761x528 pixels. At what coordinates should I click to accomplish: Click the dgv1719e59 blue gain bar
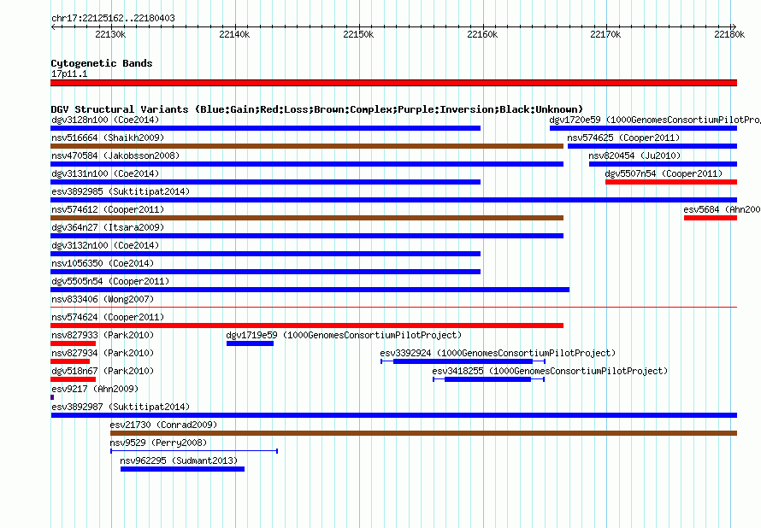tap(250, 343)
